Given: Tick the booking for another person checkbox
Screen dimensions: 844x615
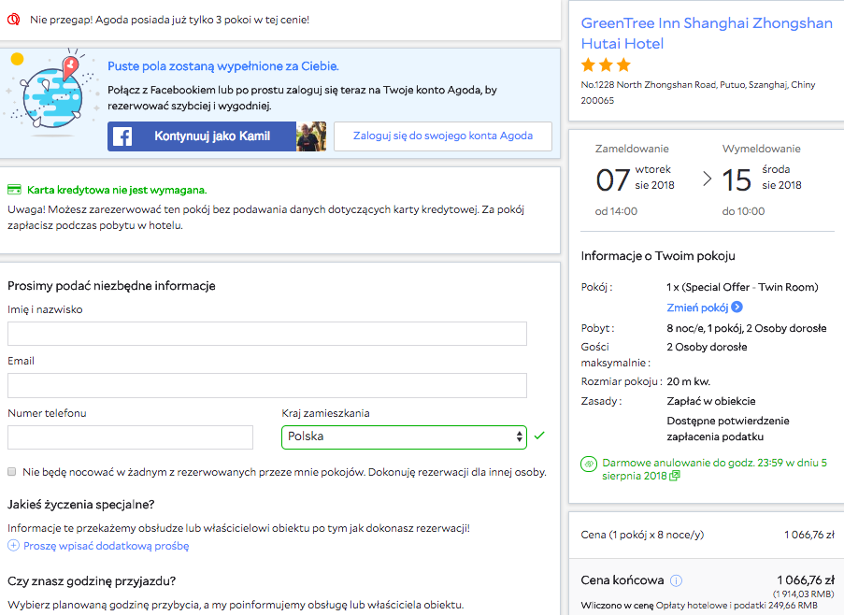Looking at the screenshot, I should [12, 472].
